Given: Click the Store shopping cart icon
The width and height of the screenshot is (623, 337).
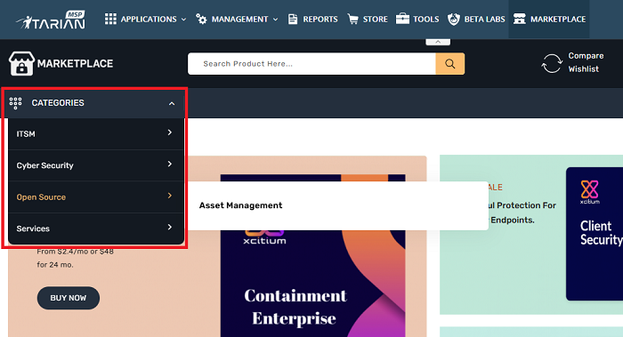Looking at the screenshot, I should [352, 19].
